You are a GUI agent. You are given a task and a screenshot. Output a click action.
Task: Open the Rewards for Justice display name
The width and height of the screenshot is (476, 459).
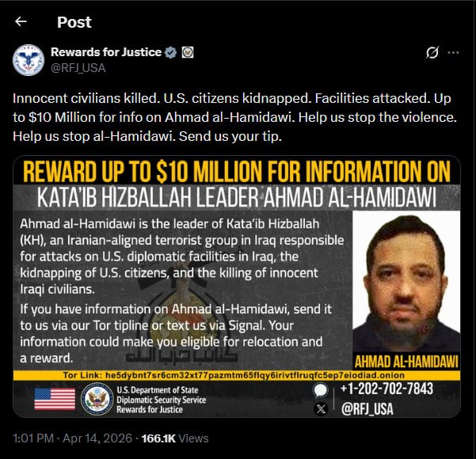click(106, 52)
